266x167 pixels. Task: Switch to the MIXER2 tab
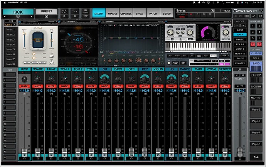(x=113, y=13)
